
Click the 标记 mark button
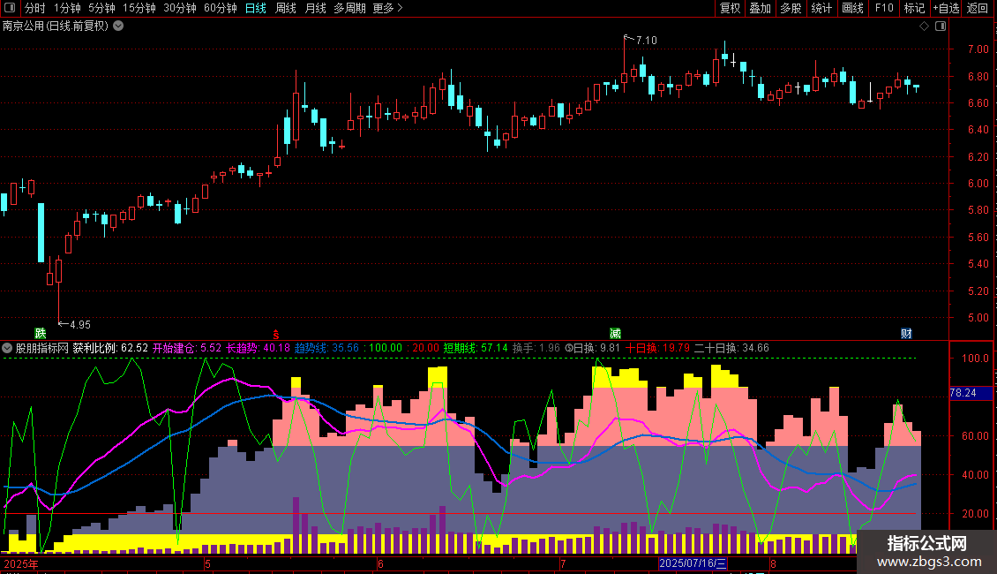914,8
